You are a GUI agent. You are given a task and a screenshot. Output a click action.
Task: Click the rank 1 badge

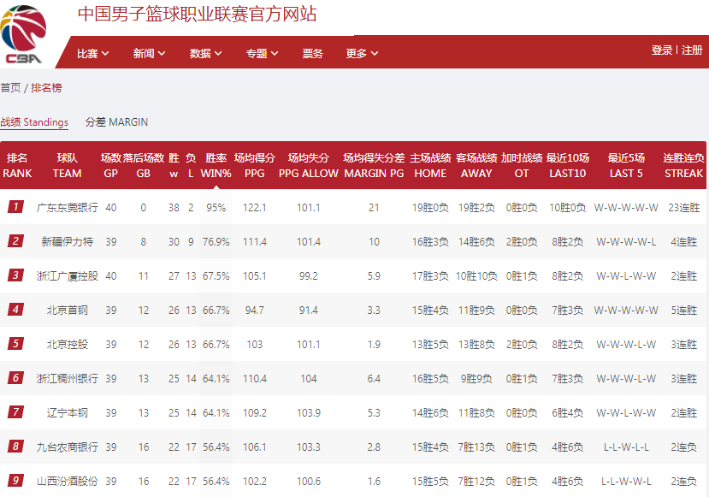click(16, 207)
